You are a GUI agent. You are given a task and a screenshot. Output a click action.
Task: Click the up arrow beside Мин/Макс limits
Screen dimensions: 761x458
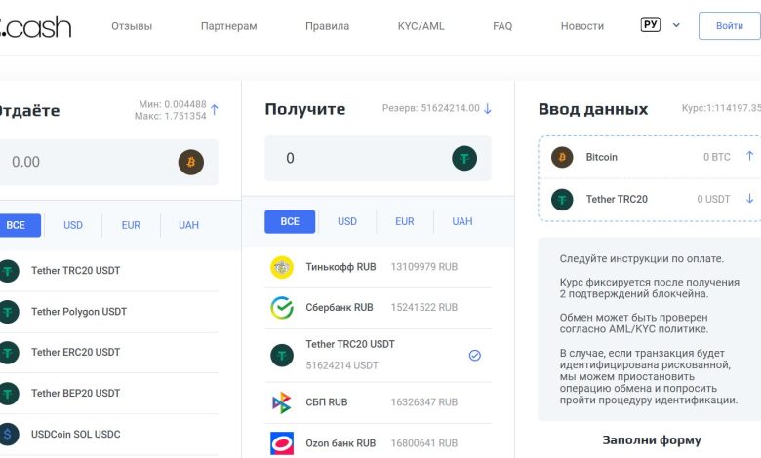pos(215,110)
